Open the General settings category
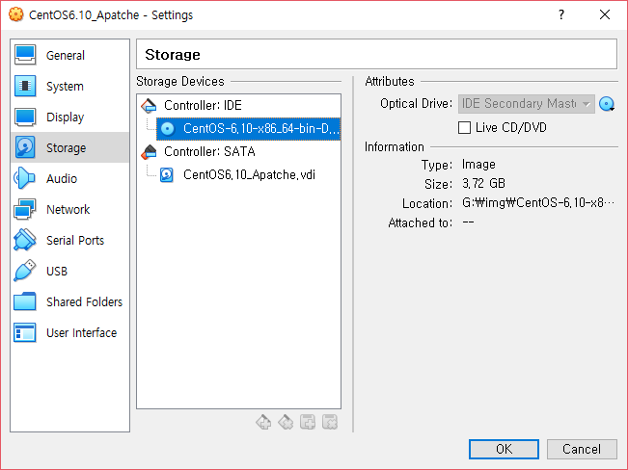This screenshot has height=470, width=628. point(69,55)
